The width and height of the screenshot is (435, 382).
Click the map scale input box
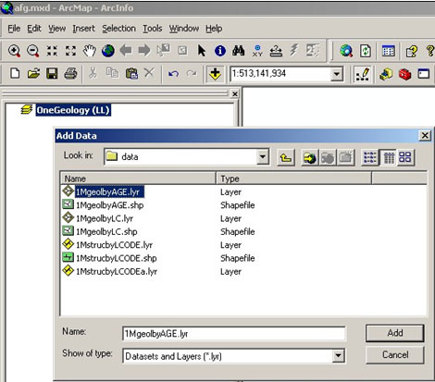tap(280, 74)
